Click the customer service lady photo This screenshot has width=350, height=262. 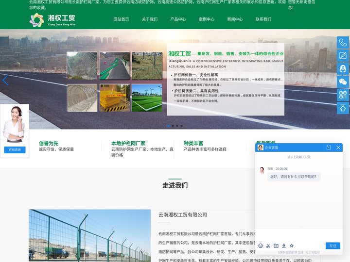click(x=14, y=124)
